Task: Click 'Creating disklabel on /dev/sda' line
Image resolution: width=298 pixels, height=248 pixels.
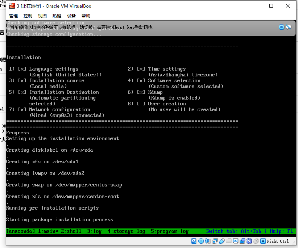Action: pyautogui.click(x=49, y=150)
